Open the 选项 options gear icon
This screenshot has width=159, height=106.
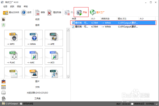point(24,12)
